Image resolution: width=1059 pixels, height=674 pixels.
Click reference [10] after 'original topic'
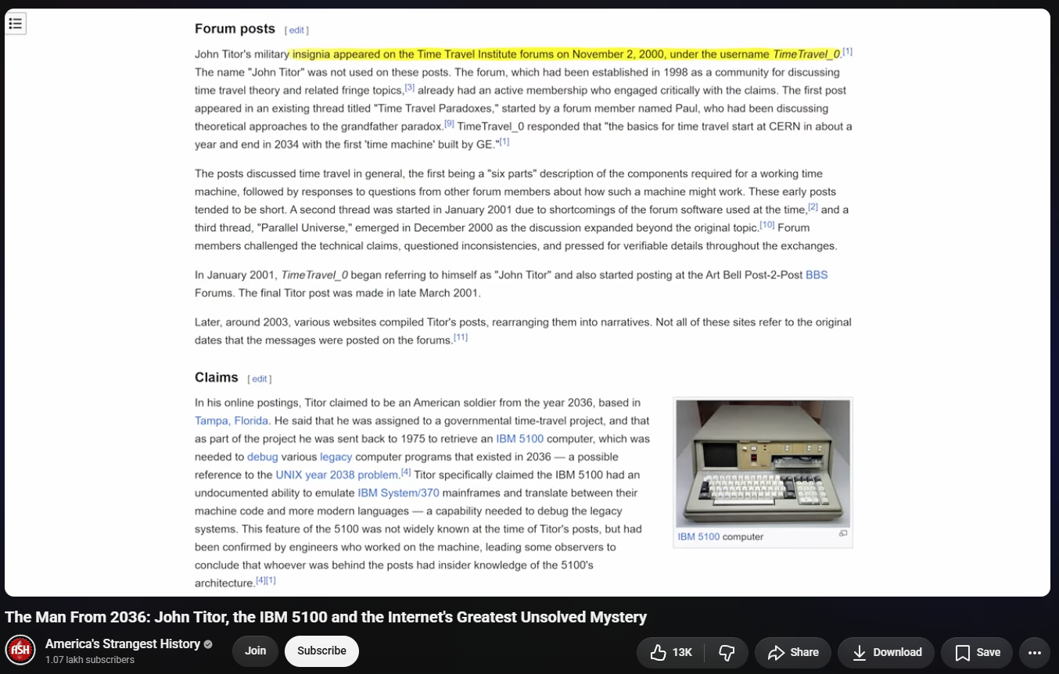pyautogui.click(x=767, y=225)
